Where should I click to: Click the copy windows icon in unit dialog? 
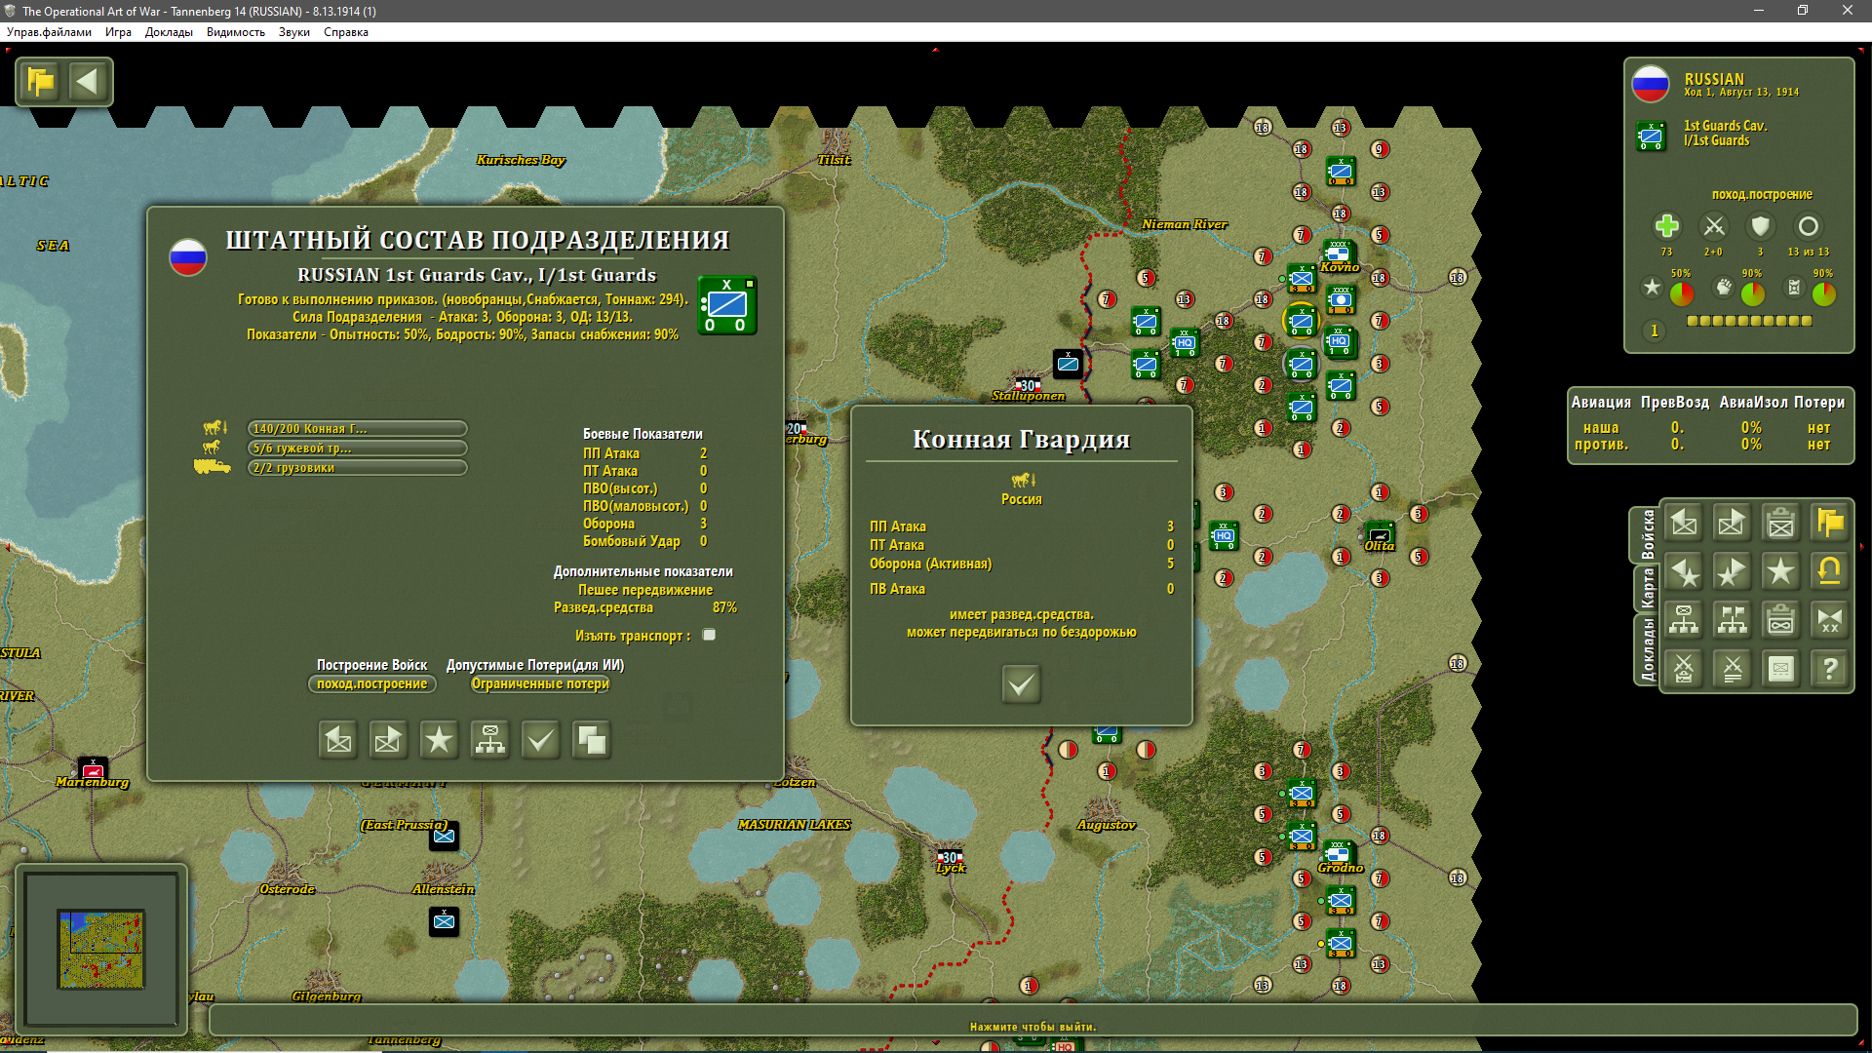pyautogui.click(x=591, y=741)
